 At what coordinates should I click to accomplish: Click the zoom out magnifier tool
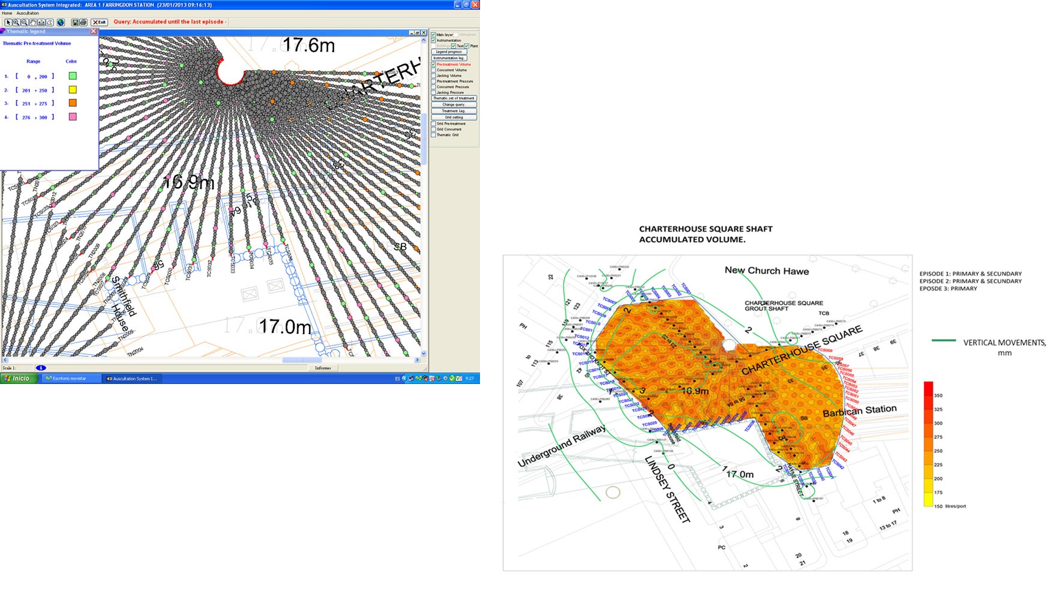[x=25, y=22]
